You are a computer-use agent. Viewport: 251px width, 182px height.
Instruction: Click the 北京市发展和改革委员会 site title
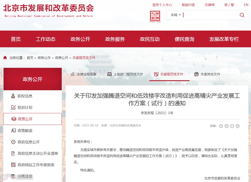click(x=49, y=8)
